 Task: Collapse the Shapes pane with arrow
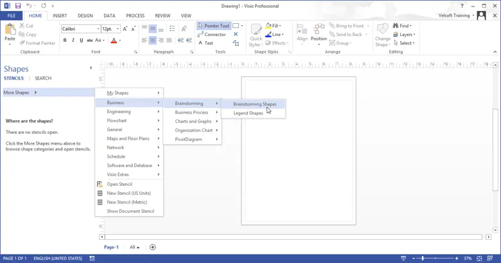click(91, 68)
